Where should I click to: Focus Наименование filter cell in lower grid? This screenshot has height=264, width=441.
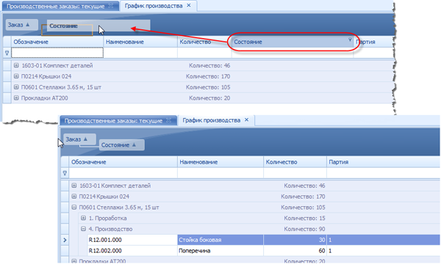pyautogui.click(x=220, y=173)
